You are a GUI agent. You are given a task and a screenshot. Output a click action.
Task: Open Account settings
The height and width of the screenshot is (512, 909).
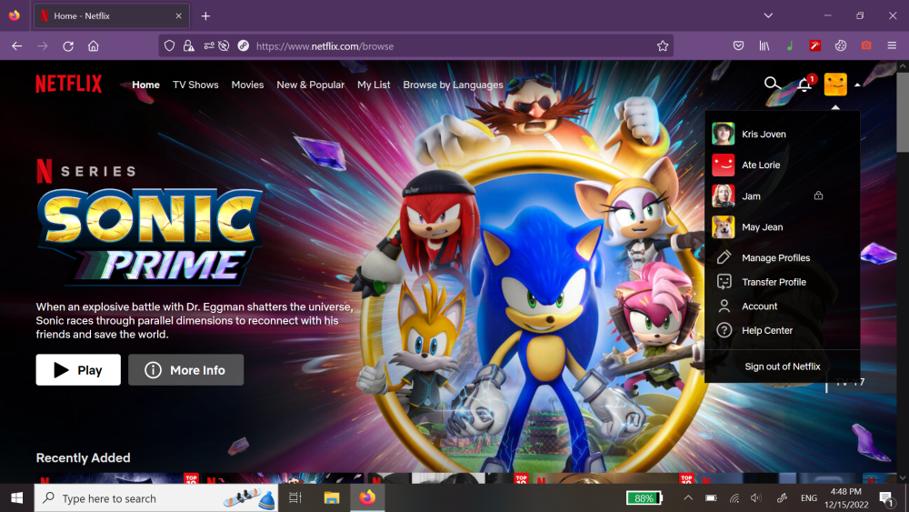click(x=759, y=306)
